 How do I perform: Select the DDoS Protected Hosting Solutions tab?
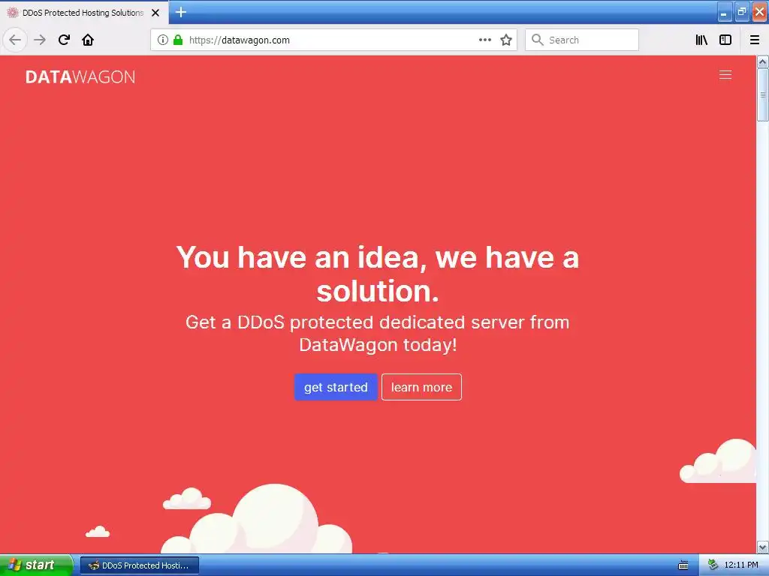click(83, 13)
